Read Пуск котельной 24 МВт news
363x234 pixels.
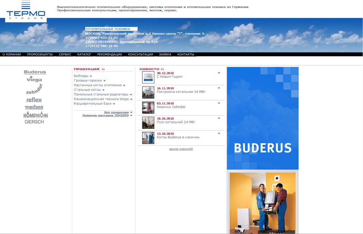tap(176, 122)
